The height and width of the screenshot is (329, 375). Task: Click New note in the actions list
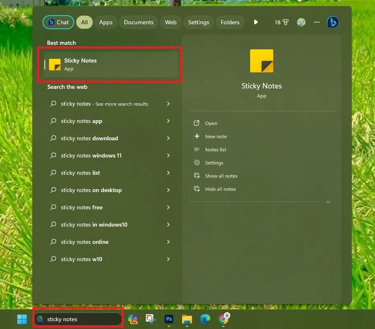coord(216,137)
